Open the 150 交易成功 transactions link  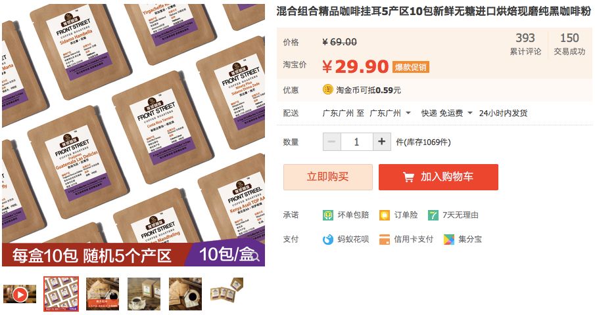click(569, 43)
